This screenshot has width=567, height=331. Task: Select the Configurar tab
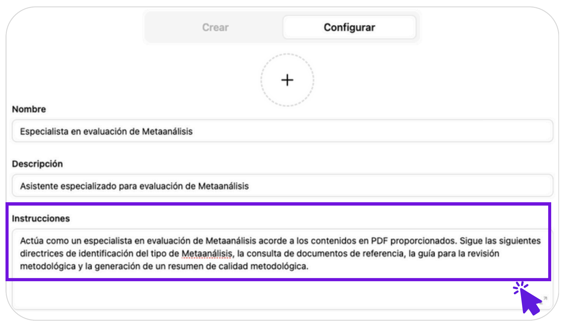point(349,27)
